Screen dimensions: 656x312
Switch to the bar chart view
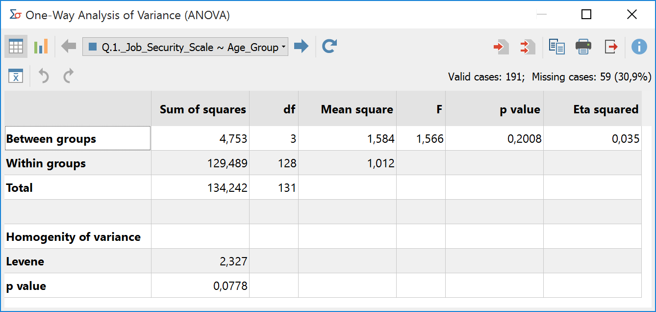tap(41, 47)
